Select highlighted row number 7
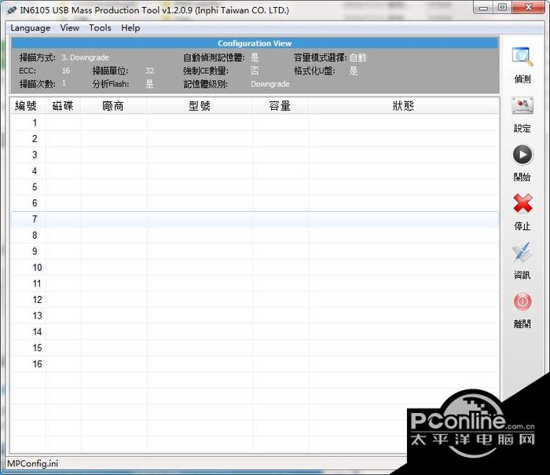 tap(255, 219)
